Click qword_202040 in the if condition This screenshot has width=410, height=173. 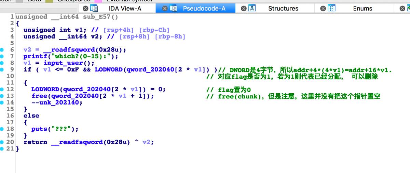[147, 70]
